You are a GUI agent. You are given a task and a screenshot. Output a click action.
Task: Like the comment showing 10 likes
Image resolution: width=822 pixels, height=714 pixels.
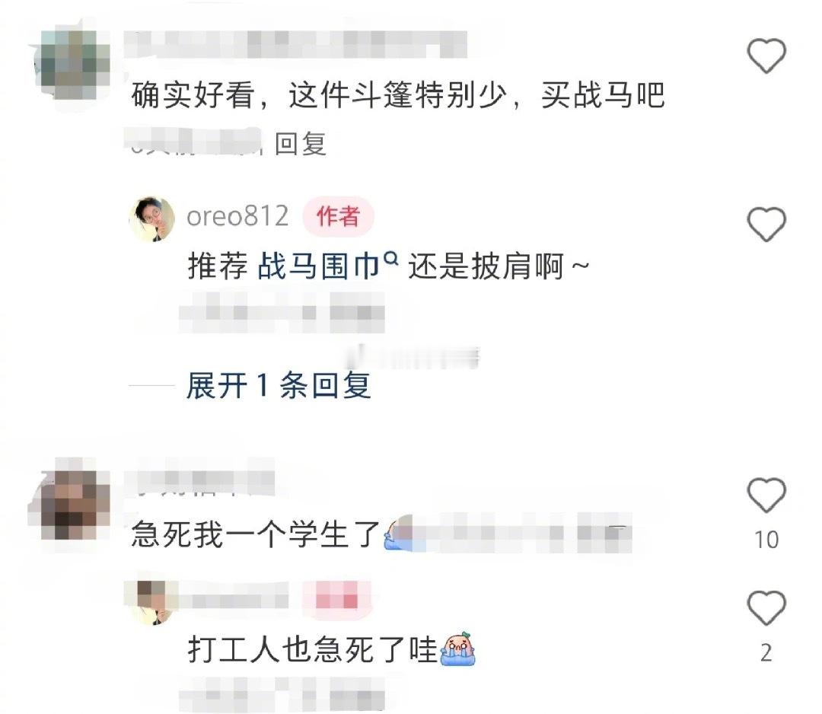[766, 494]
